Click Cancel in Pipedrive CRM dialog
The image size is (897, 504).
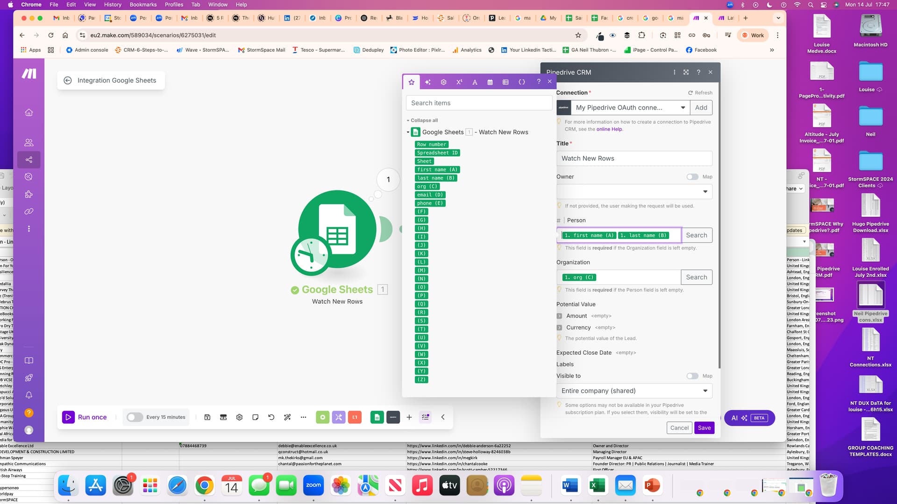tap(679, 428)
